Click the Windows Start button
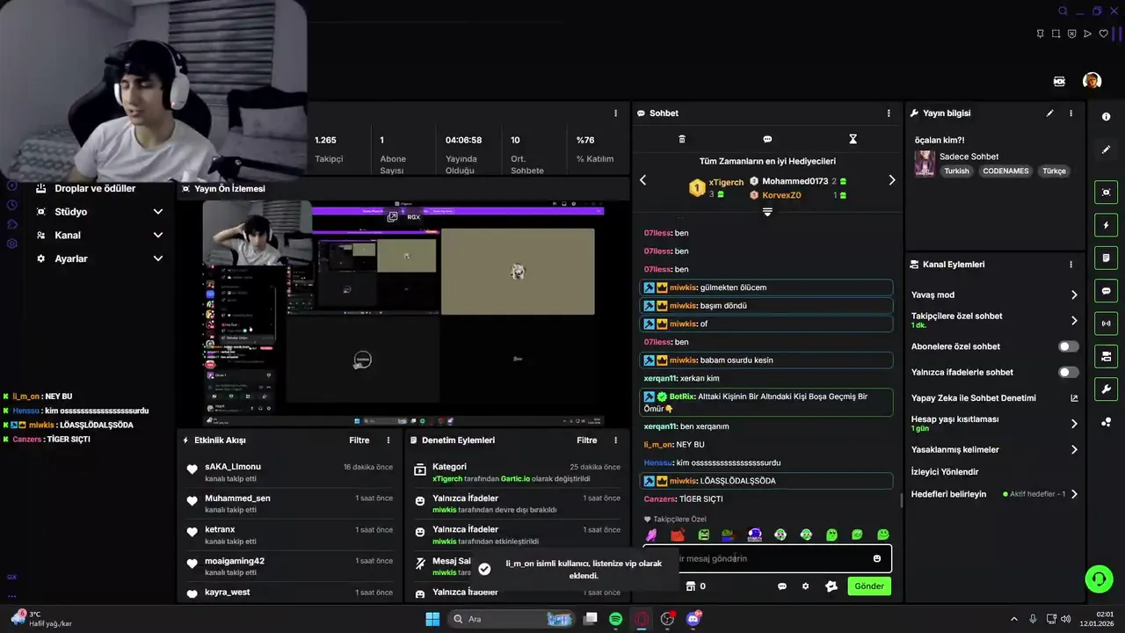Image resolution: width=1125 pixels, height=633 pixels. [x=432, y=619]
